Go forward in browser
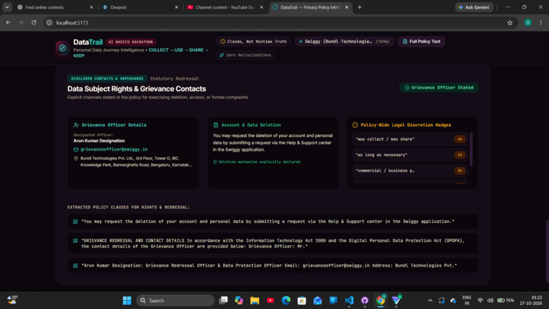 (x=21, y=23)
